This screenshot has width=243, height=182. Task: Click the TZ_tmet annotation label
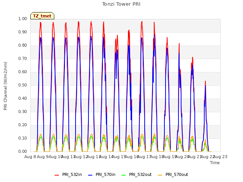[x=42, y=16]
